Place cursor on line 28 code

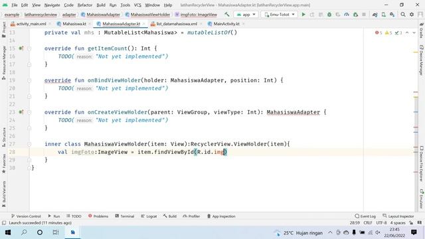click(142, 152)
